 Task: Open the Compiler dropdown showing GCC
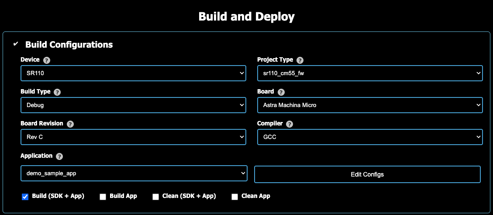point(370,137)
